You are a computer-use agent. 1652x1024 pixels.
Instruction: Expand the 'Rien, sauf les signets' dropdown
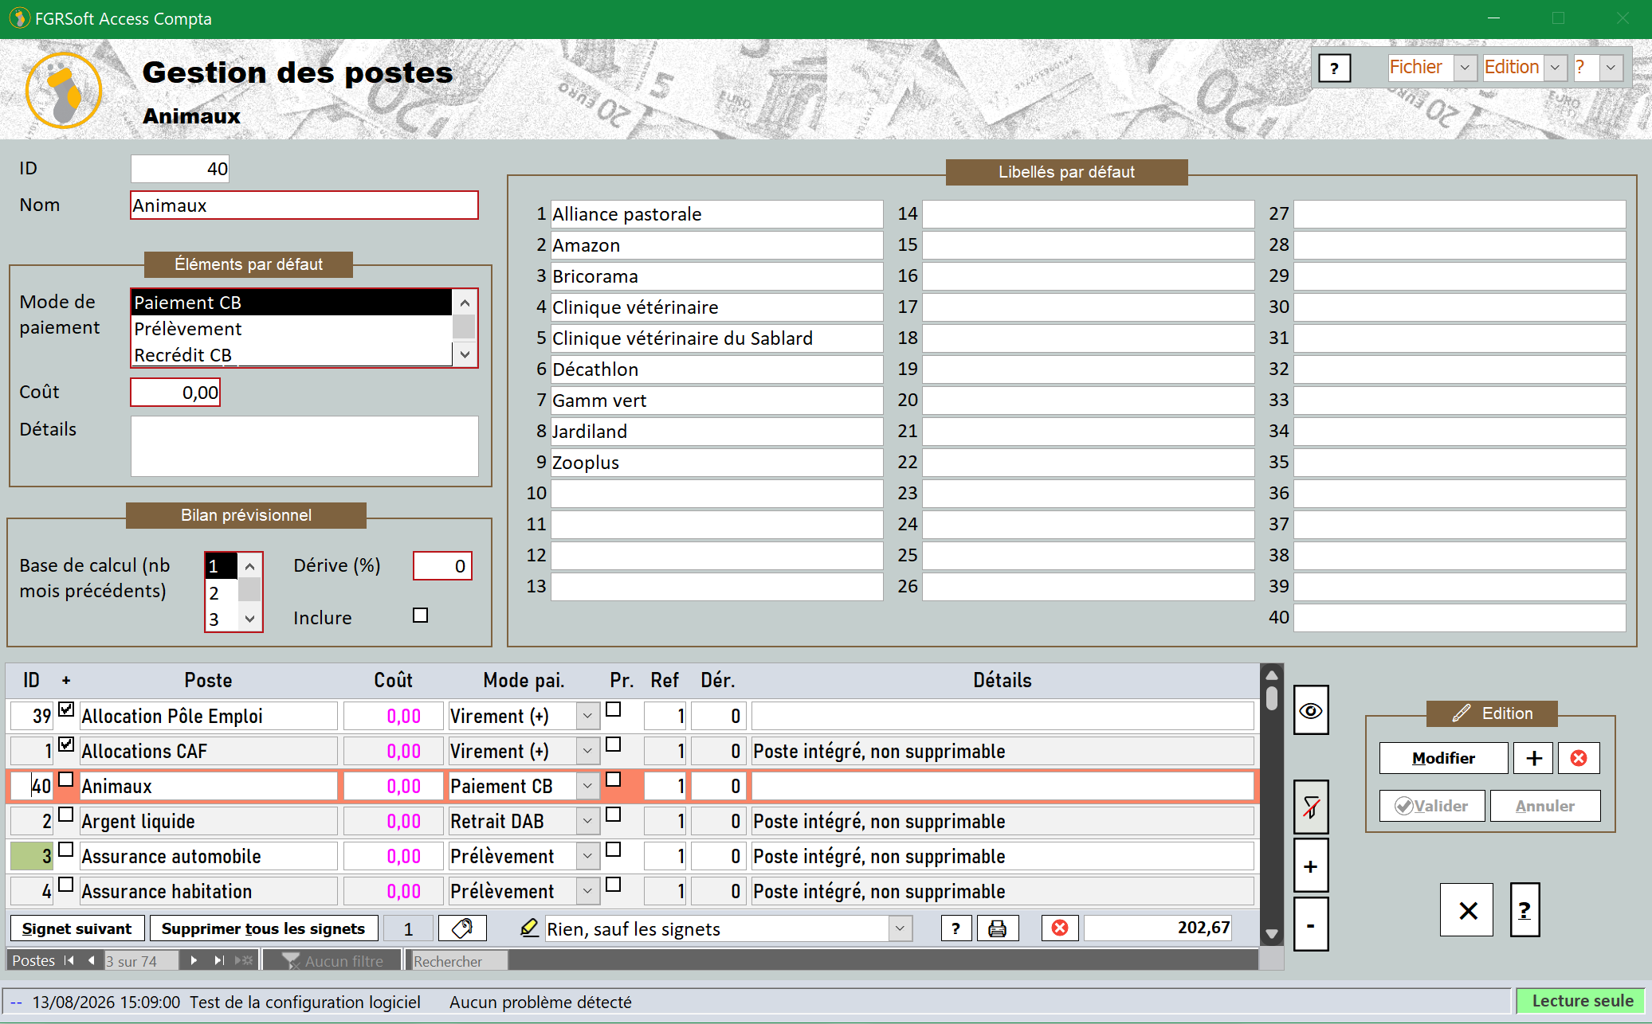click(901, 928)
